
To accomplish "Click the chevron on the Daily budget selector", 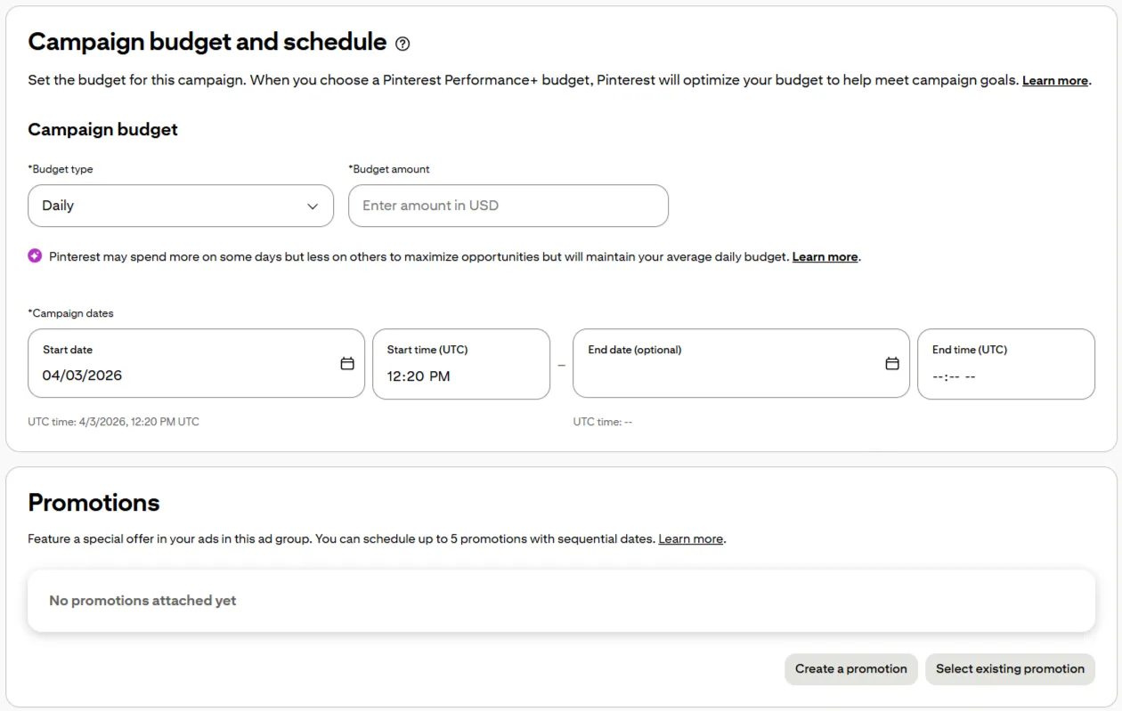I will coord(313,206).
